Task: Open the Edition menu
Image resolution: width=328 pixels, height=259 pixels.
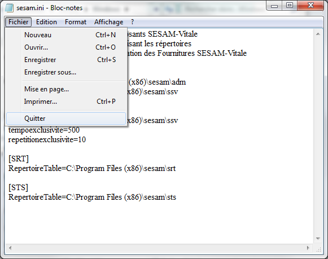Action: coord(46,22)
